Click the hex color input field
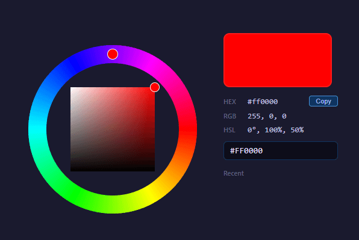This screenshot has height=240, width=359. (281, 150)
